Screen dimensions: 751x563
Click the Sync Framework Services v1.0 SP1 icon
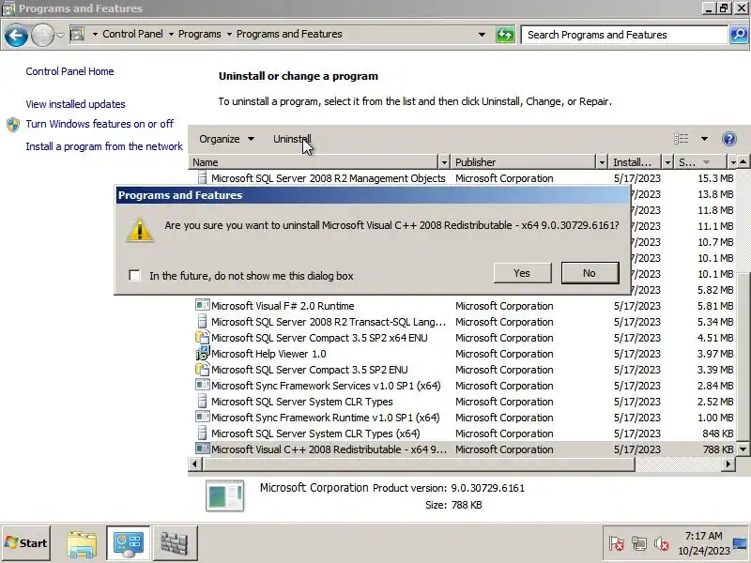203,386
